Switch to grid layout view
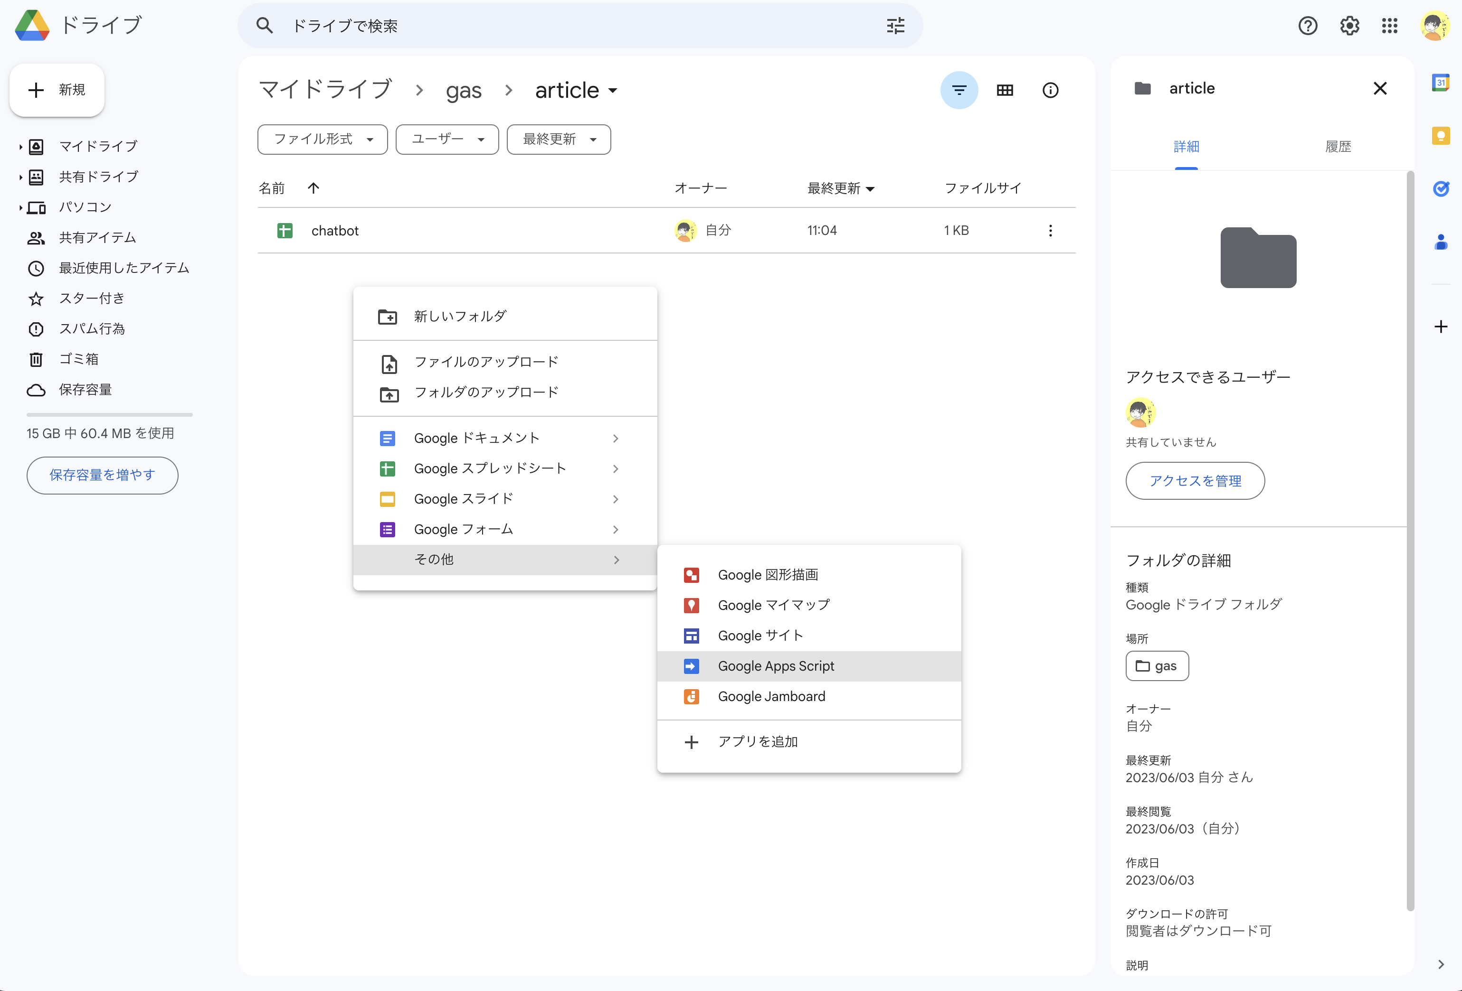Image resolution: width=1462 pixels, height=991 pixels. click(1005, 91)
